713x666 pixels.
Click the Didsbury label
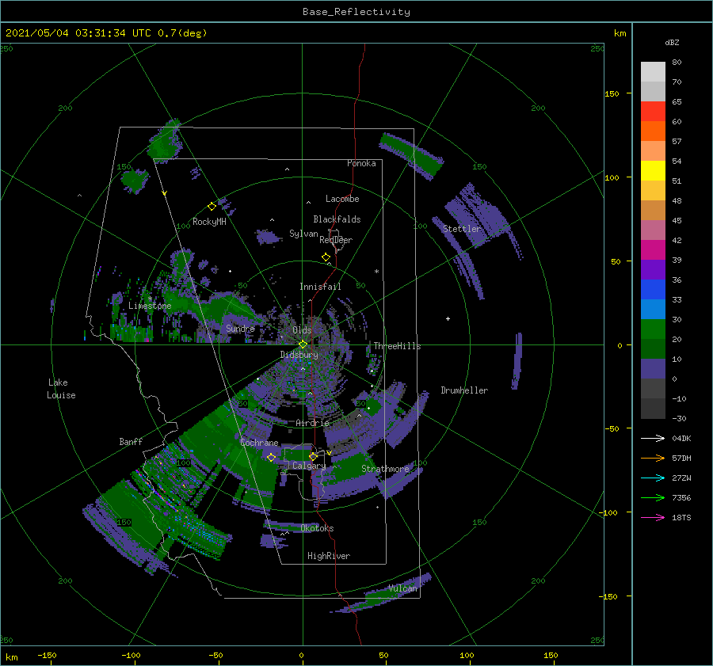(299, 355)
